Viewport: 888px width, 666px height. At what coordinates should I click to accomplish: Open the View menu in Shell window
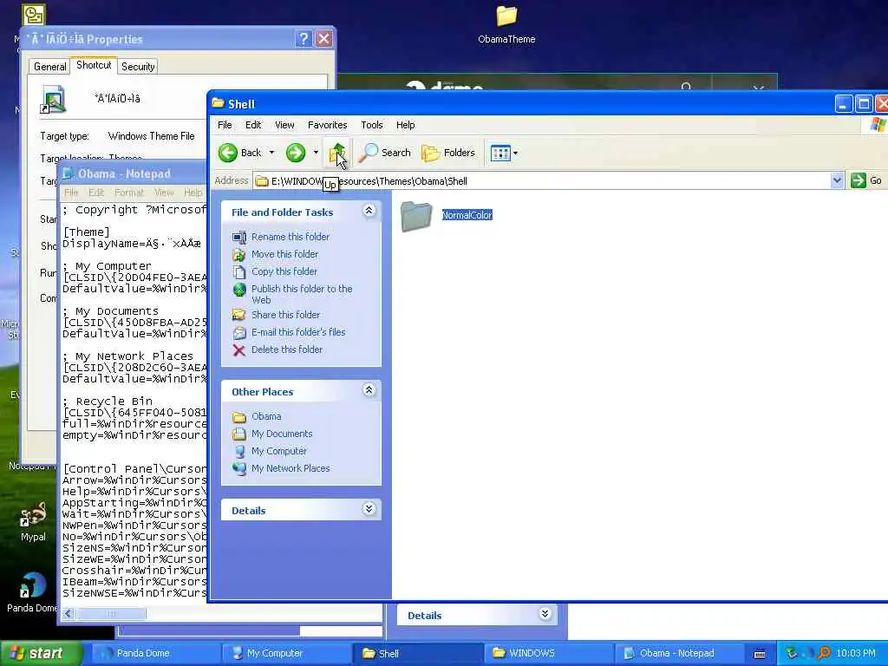(284, 125)
